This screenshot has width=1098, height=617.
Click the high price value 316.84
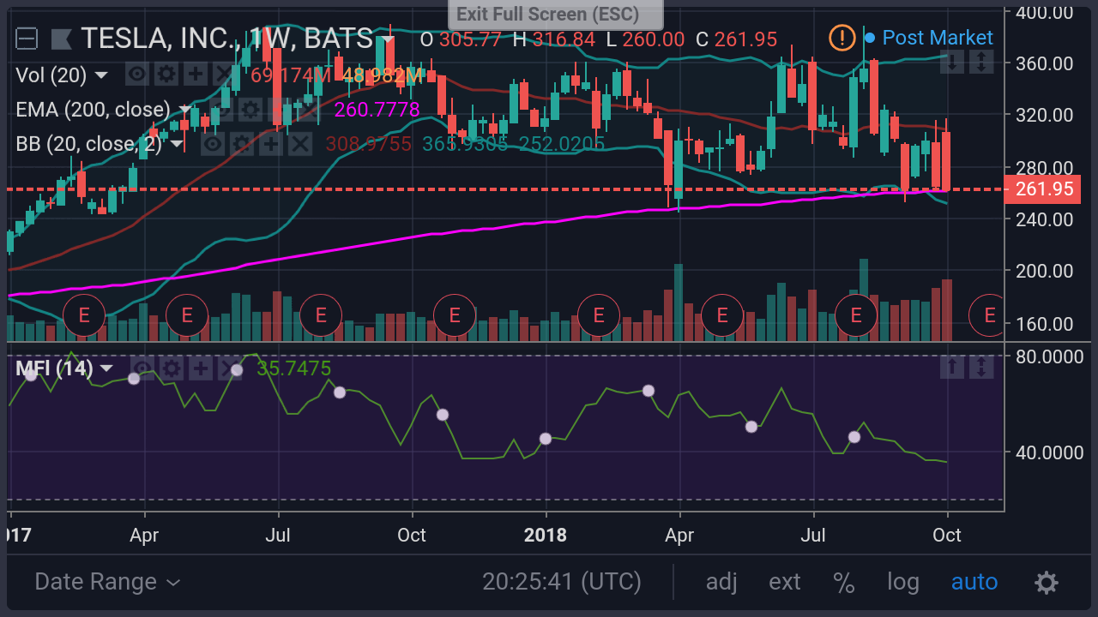(x=564, y=39)
